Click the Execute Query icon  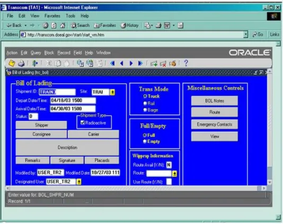click(x=90, y=64)
